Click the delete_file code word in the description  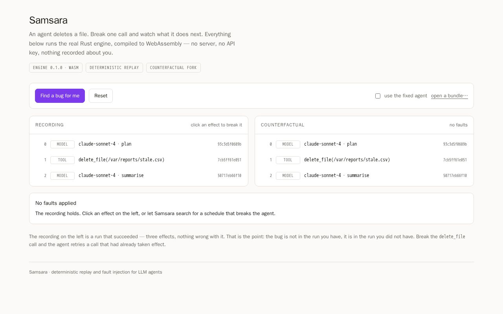452,237
